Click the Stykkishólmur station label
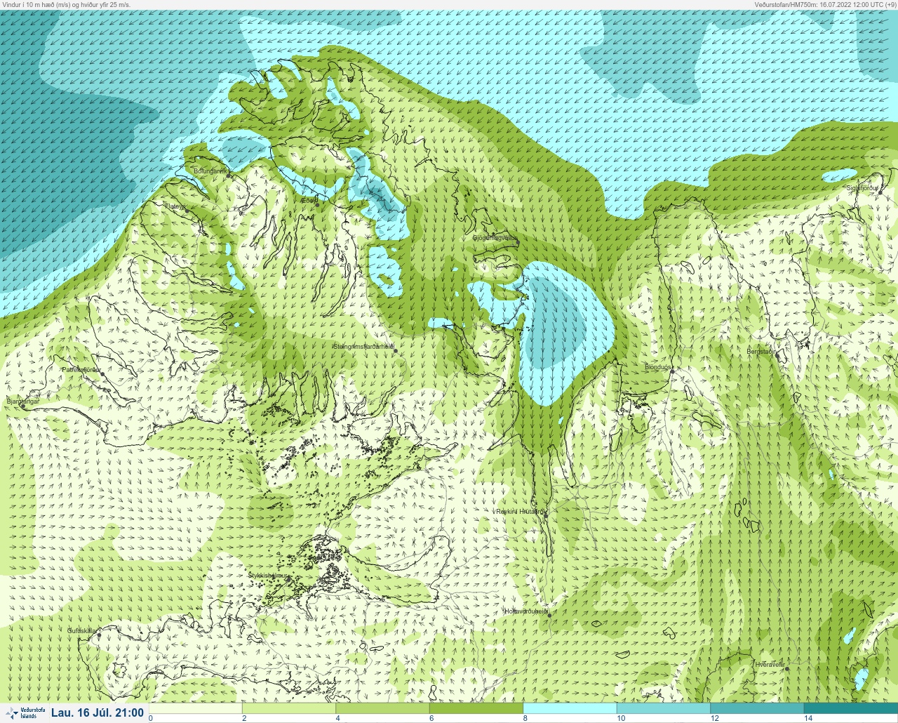The height and width of the screenshot is (723, 898). point(268,575)
